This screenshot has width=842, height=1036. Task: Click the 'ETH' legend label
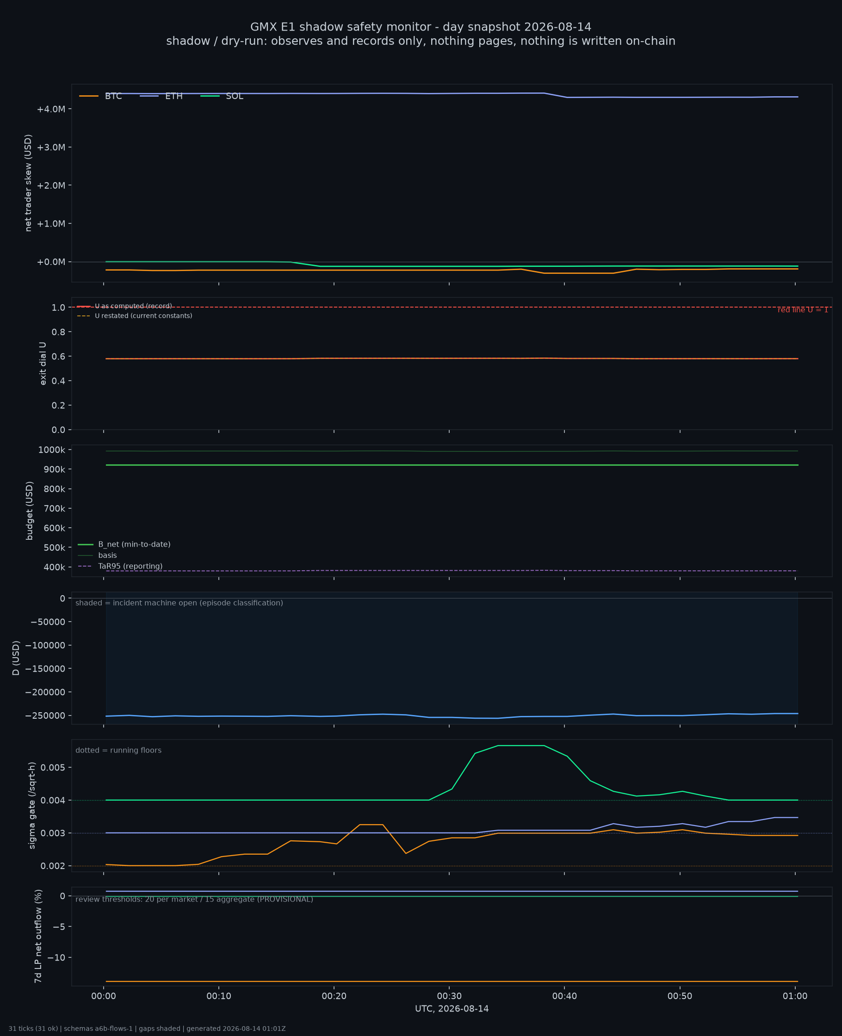[x=173, y=97]
